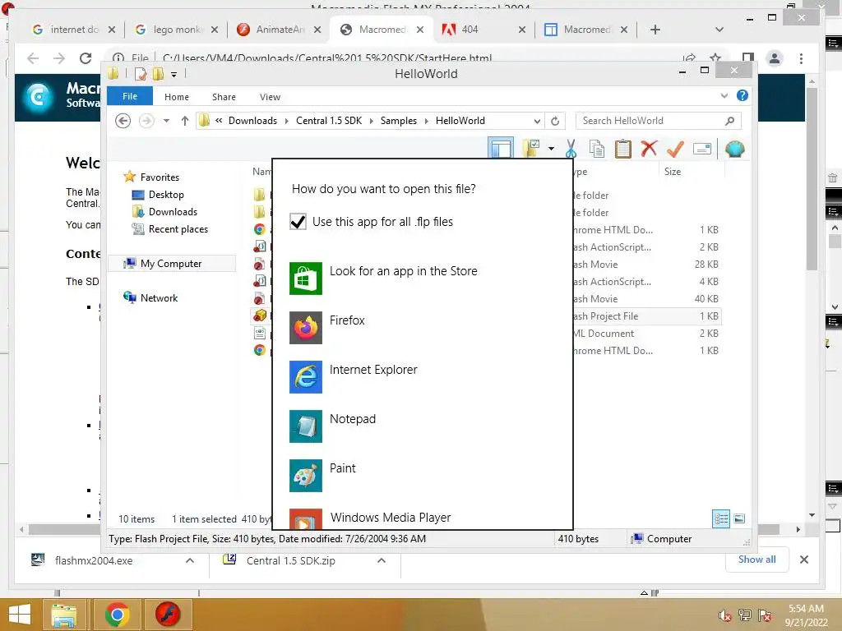
Task: Open the Chrome three-dot menu
Action: [801, 58]
